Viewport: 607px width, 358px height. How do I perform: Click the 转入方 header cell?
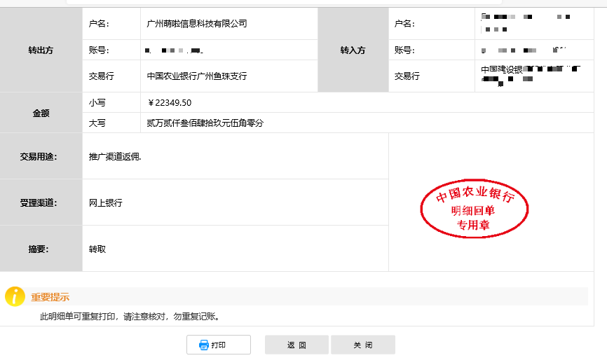click(353, 50)
